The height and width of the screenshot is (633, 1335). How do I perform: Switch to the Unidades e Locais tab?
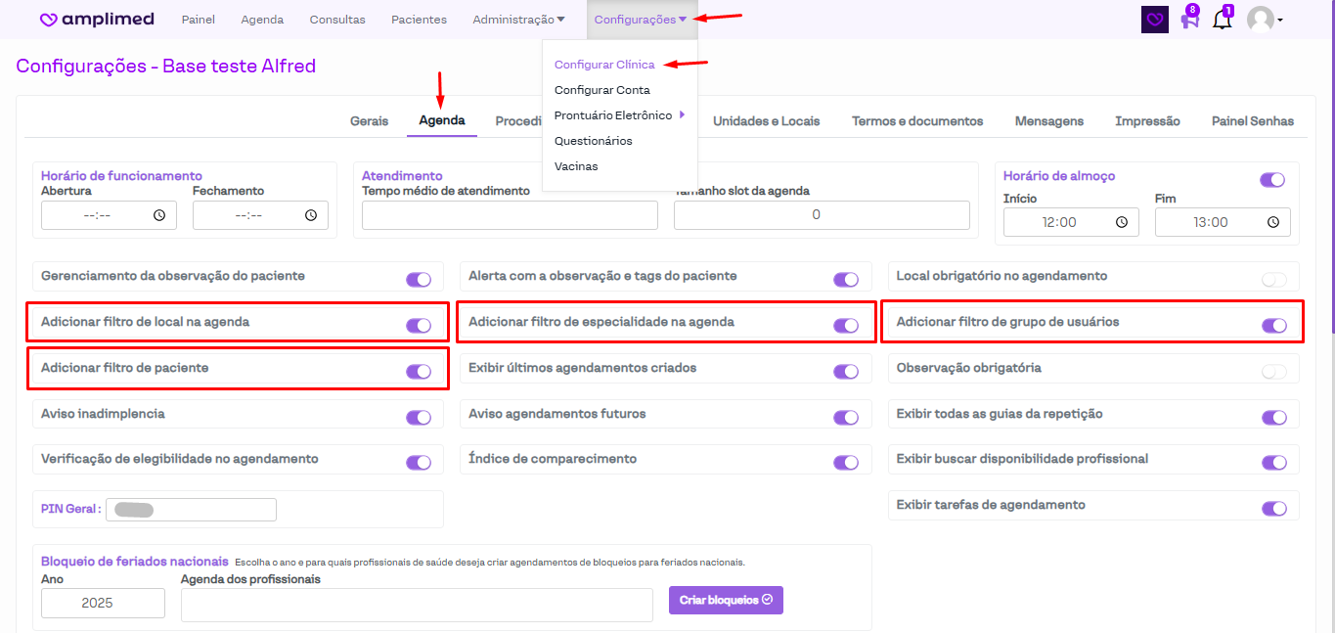tap(766, 121)
